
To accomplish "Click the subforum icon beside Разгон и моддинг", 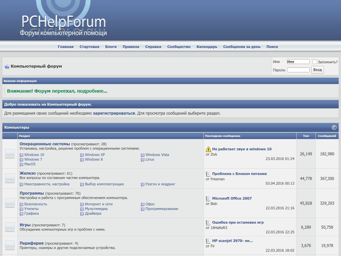I will tap(143, 184).
